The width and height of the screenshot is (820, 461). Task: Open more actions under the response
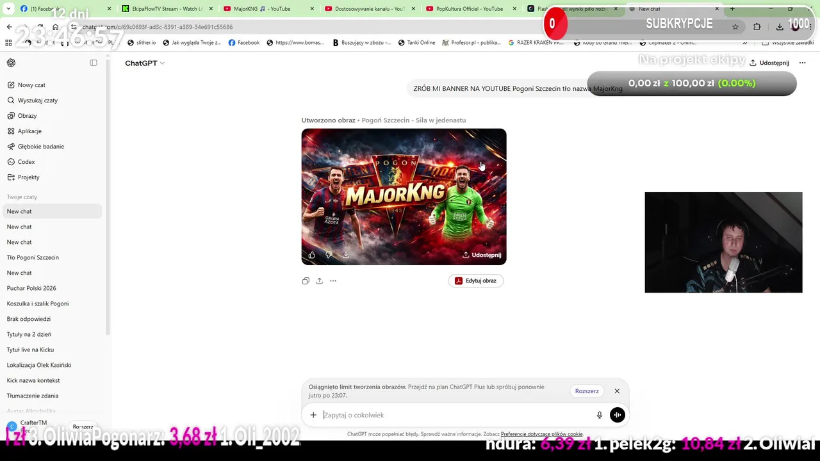tap(333, 280)
